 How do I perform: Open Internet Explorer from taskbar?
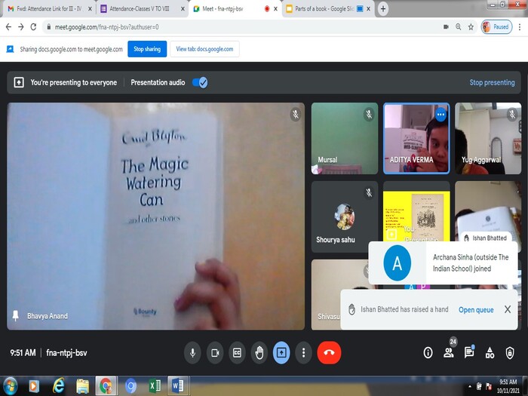point(58,386)
